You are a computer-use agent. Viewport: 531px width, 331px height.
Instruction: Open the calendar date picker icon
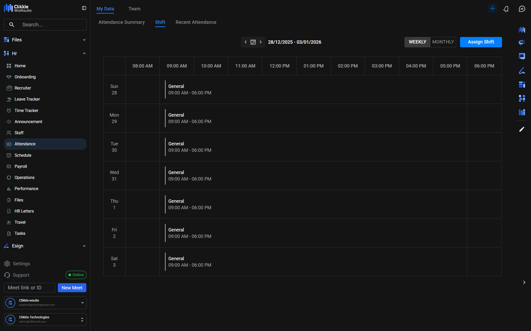coord(253,42)
